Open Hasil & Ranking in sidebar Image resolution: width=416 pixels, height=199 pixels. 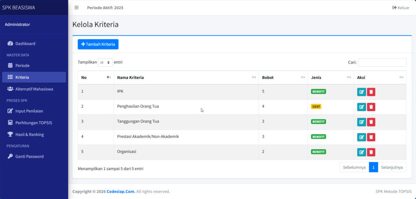(x=29, y=134)
